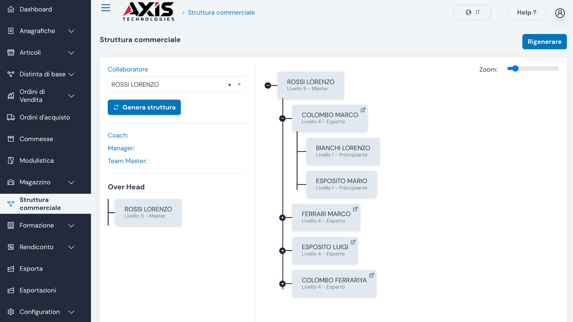Open COLOMBO MARCO external link icon
The width and height of the screenshot is (573, 322).
tap(363, 110)
